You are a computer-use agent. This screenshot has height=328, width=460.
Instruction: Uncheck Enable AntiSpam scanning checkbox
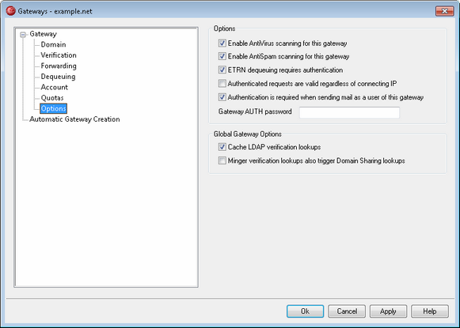pos(222,56)
